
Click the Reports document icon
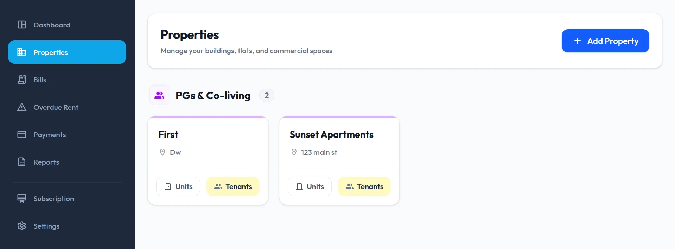point(22,162)
